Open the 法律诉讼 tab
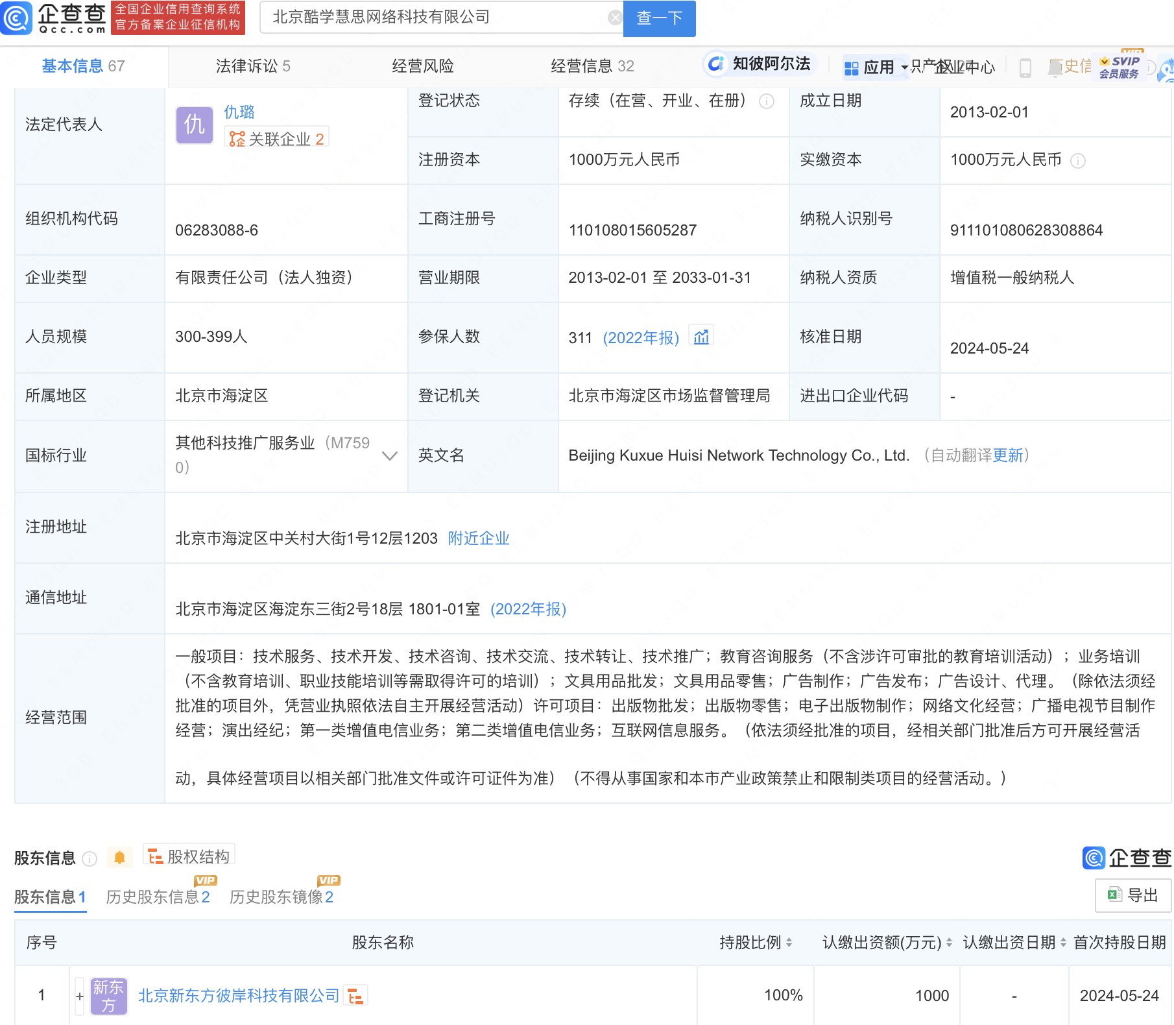1174x1025 pixels. point(253,66)
